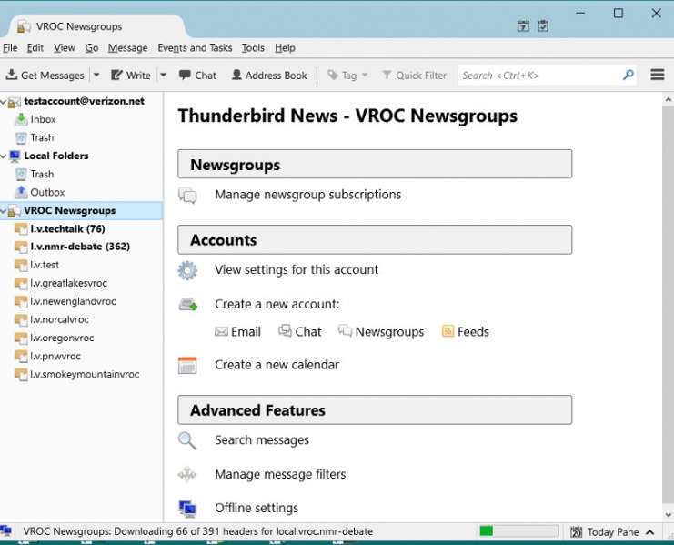The width and height of the screenshot is (674, 545).
Task: Toggle the Quick Filter button
Action: coord(415,76)
